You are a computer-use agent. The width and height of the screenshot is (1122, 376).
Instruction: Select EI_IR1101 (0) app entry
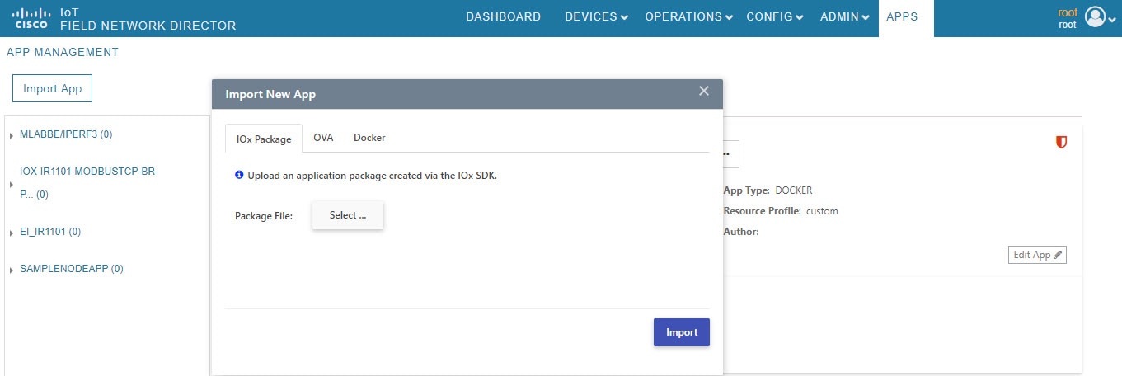(50, 233)
